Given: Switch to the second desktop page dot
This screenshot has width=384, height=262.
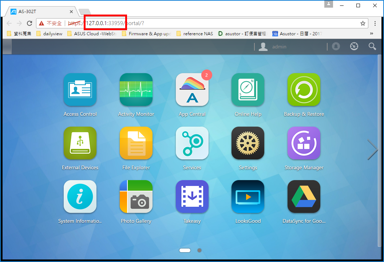Looking at the screenshot, I should pyautogui.click(x=199, y=250).
